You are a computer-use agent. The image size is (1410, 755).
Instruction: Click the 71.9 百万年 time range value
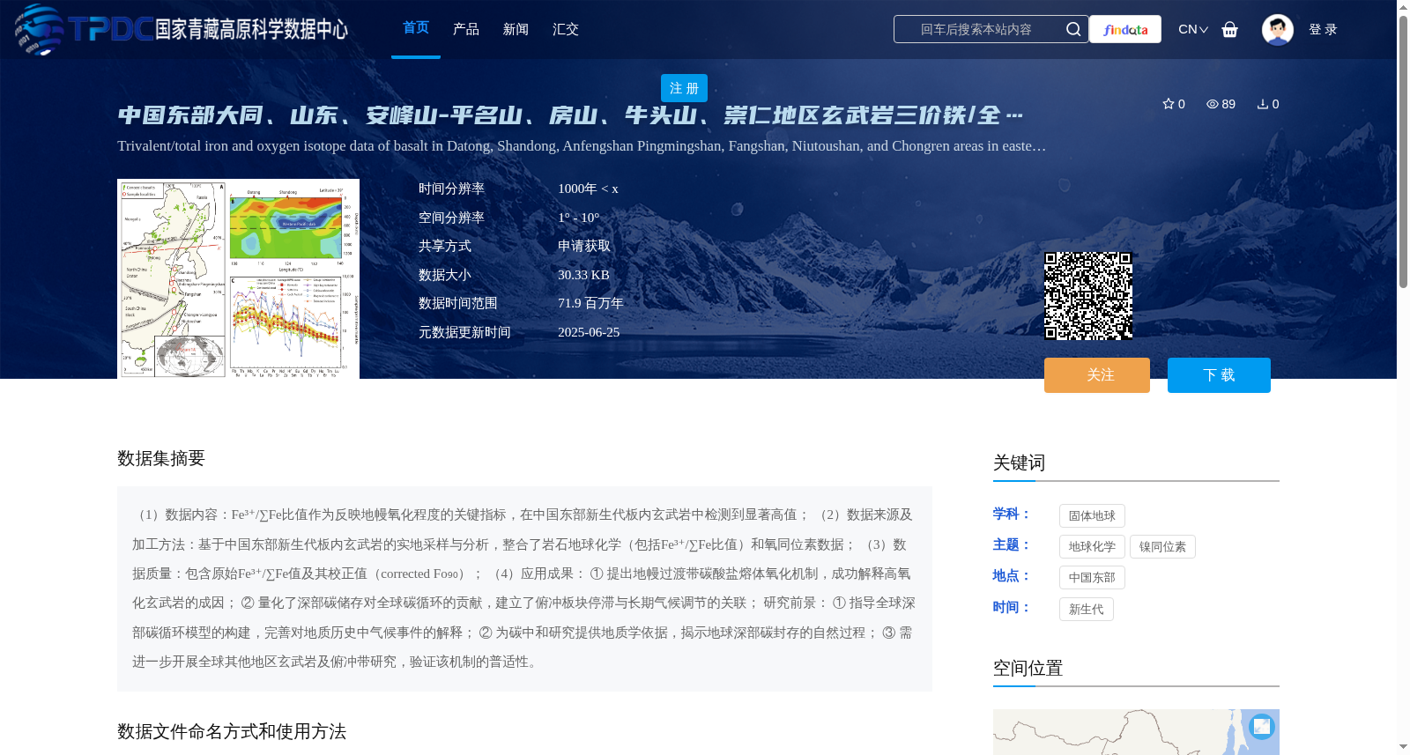tap(590, 303)
